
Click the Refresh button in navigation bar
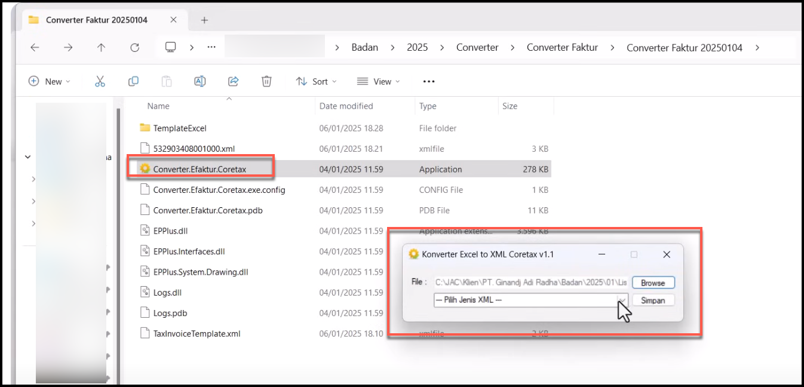pos(134,48)
